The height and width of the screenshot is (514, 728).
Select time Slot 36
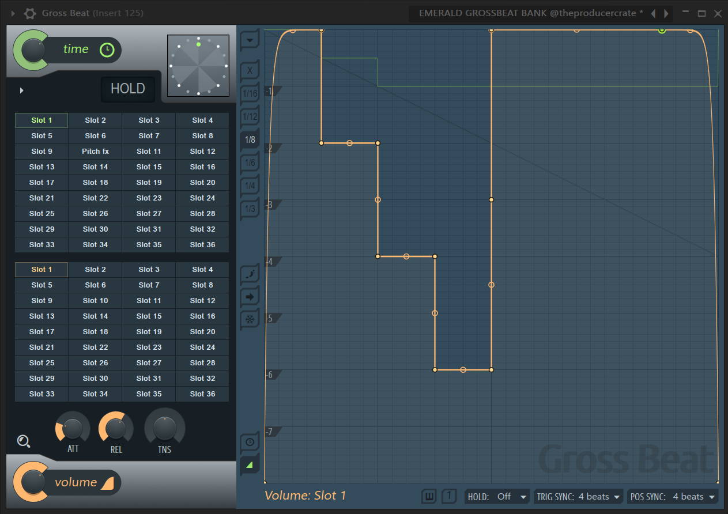pyautogui.click(x=202, y=245)
